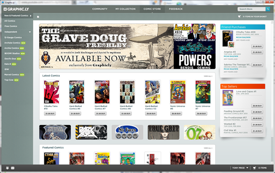Buy Sonic Universe #7
The image size is (275, 173).
201,114
